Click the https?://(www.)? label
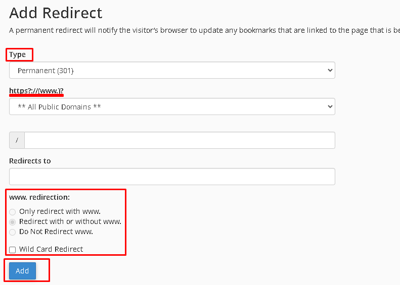 [36, 91]
